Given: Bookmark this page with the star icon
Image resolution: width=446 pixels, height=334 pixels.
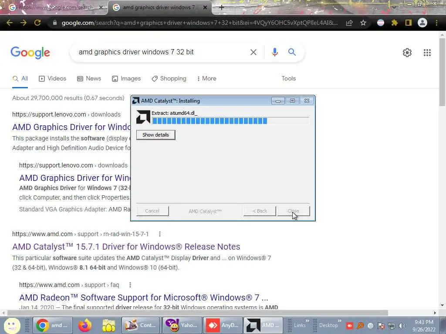Looking at the screenshot, I should [363, 23].
